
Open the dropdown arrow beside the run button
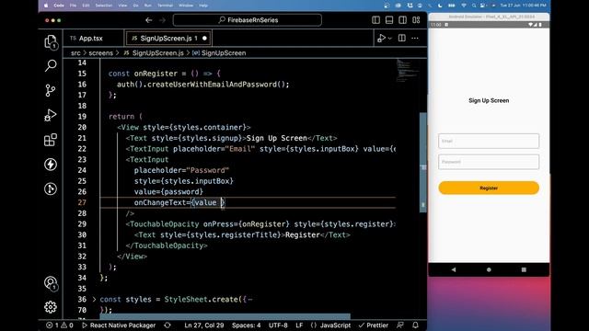click(390, 39)
